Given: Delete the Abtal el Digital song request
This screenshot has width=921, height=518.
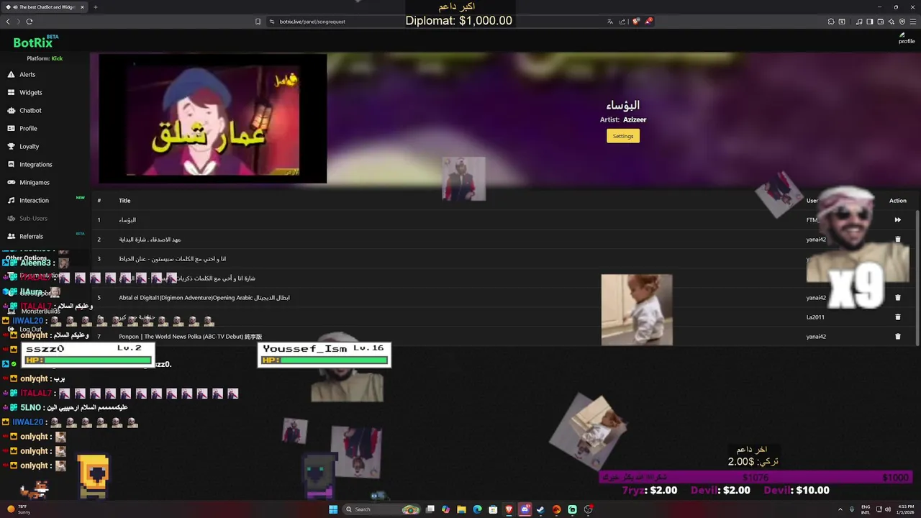Looking at the screenshot, I should (897, 298).
